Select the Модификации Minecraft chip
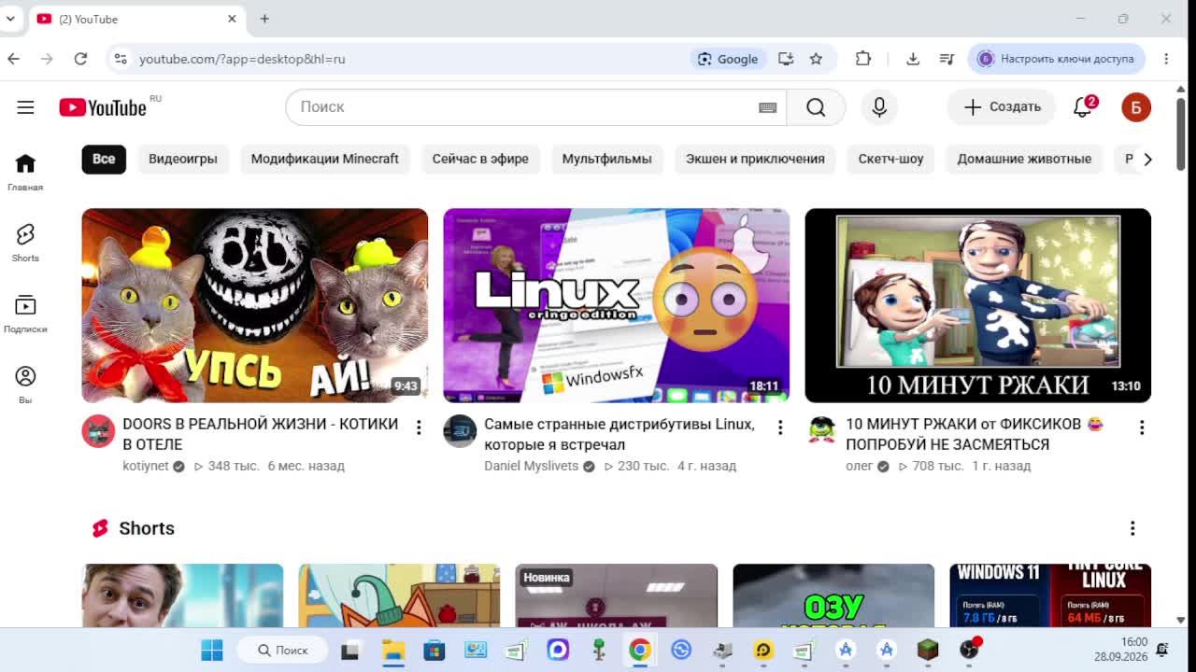Screen dimensions: 1196x672 (x=325, y=159)
